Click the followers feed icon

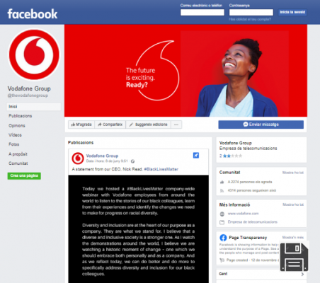point(222,190)
